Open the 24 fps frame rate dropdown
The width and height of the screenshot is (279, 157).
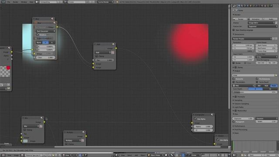pos(266,57)
